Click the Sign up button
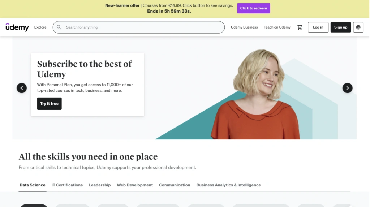370x207 pixels. click(340, 27)
